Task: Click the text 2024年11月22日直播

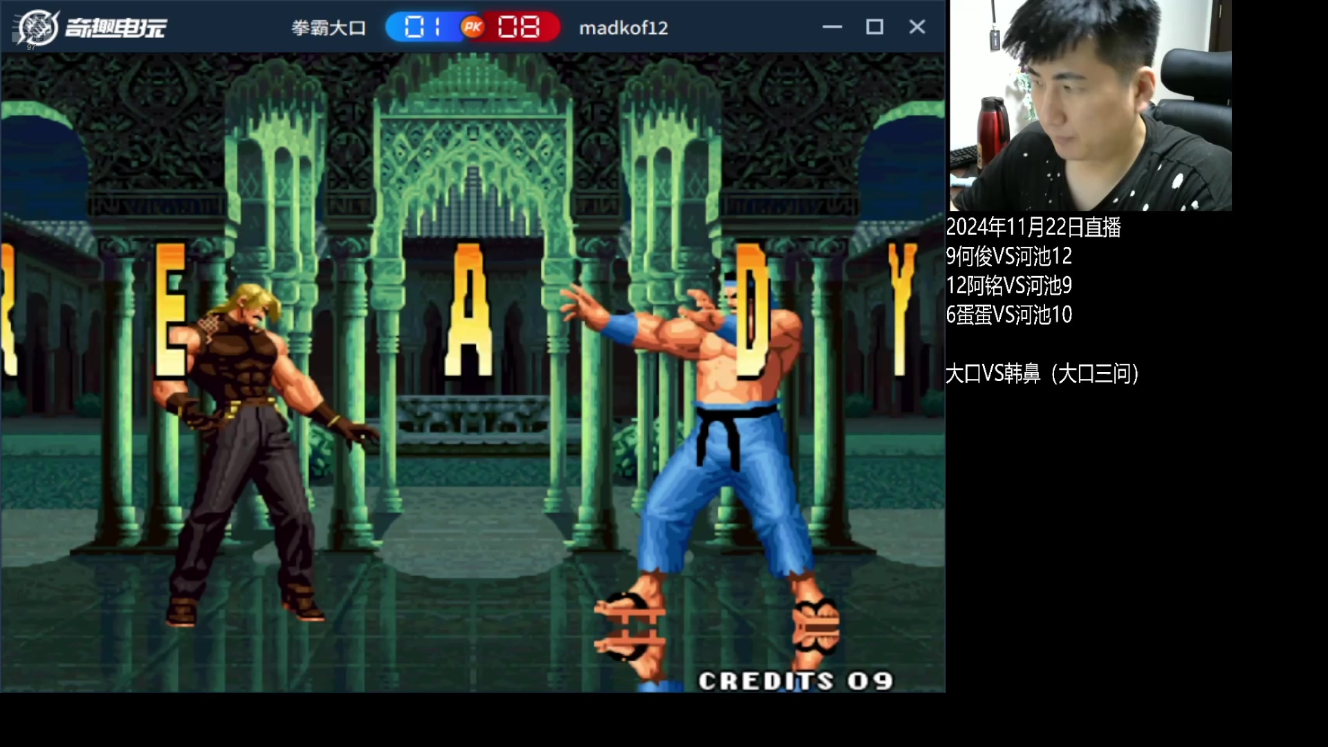Action: click(x=1033, y=228)
